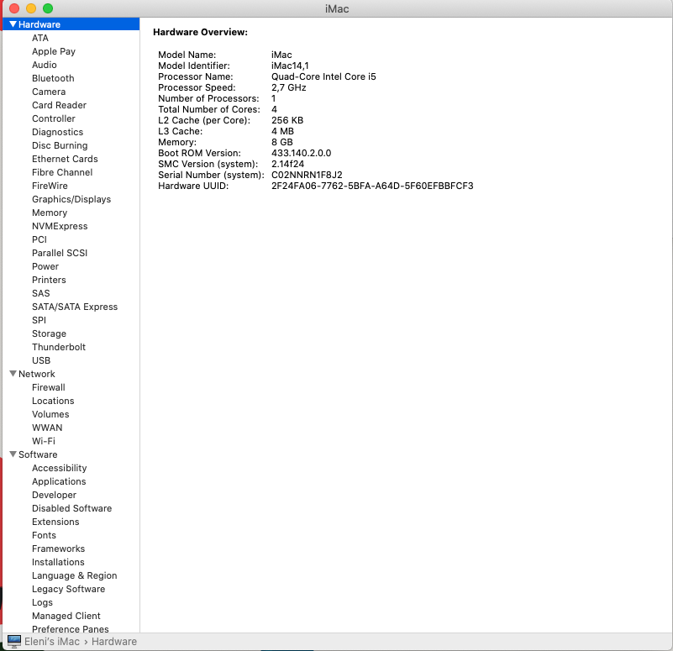Select Disc Burning entry

pos(60,145)
